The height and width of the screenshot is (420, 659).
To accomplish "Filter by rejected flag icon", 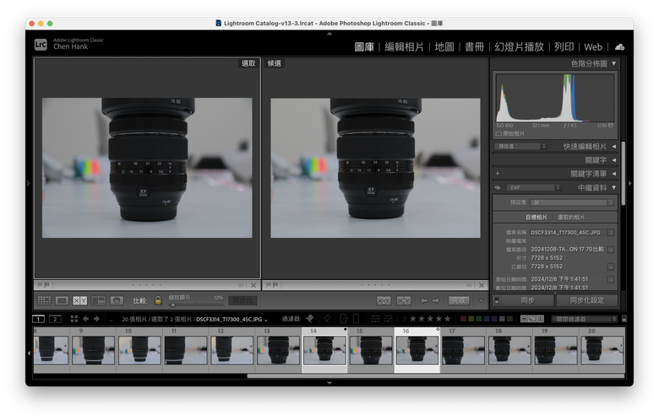I will point(327,319).
